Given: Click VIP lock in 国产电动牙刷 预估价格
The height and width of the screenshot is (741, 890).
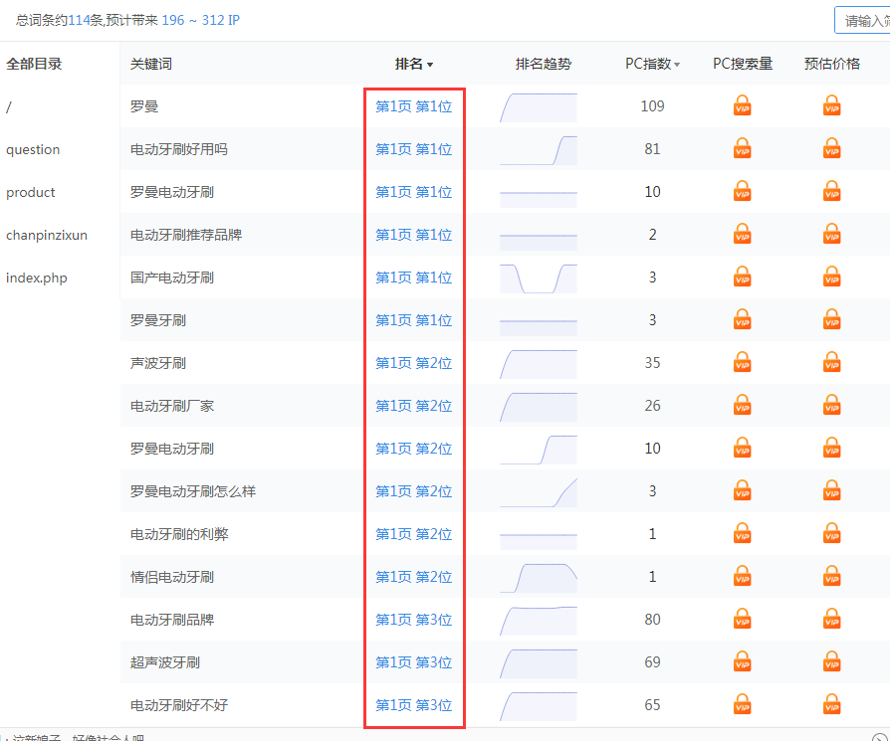Looking at the screenshot, I should pos(832,277).
